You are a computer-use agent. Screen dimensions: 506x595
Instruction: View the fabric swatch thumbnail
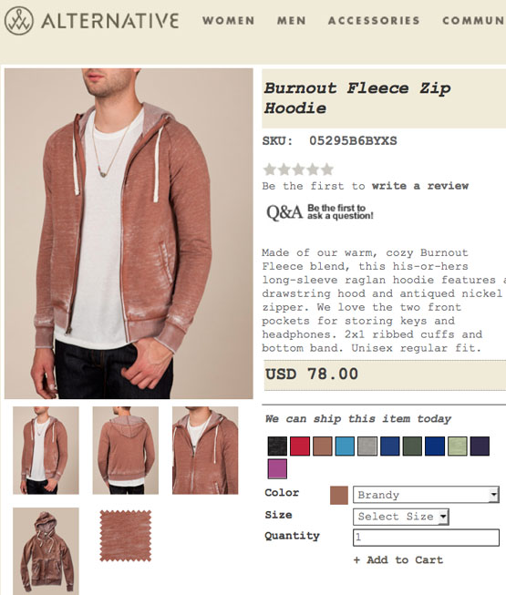coord(126,536)
